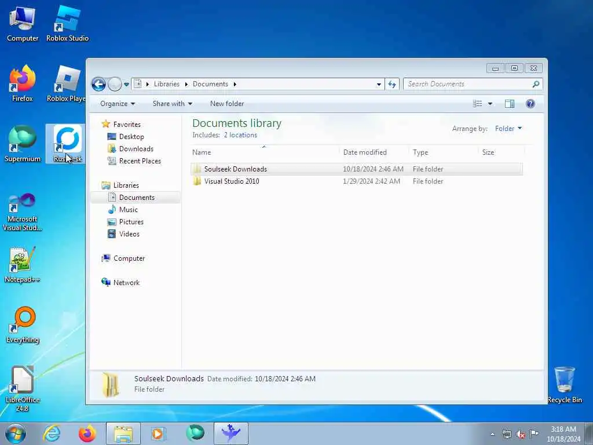Image resolution: width=593 pixels, height=445 pixels.
Task: Click the Windows Explorer taskbar button
Action: click(x=123, y=433)
